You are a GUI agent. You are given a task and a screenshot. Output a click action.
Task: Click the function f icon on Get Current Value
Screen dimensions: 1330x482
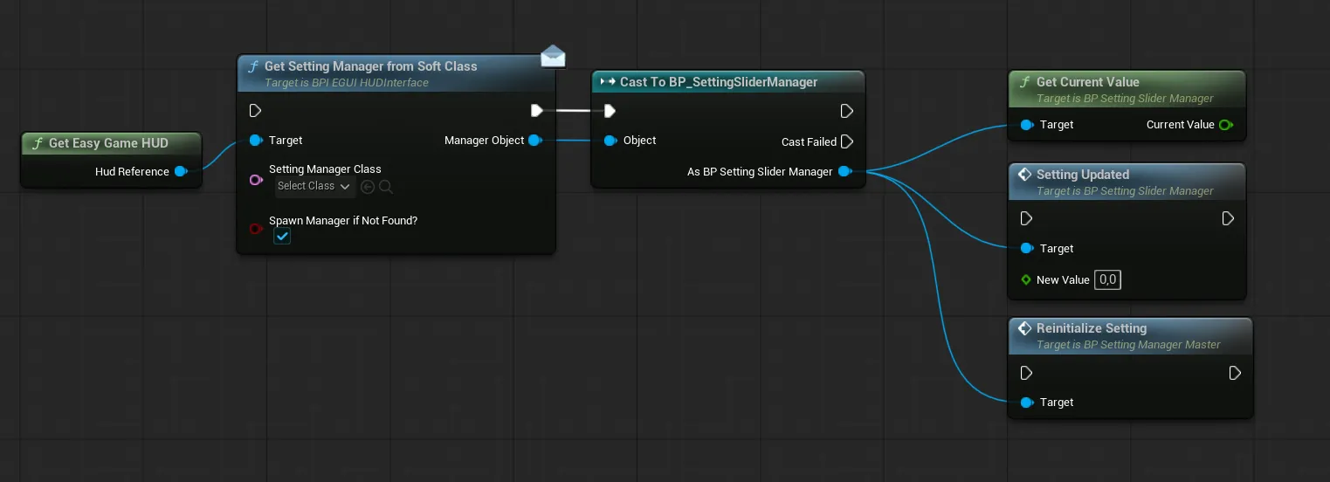(x=1025, y=82)
